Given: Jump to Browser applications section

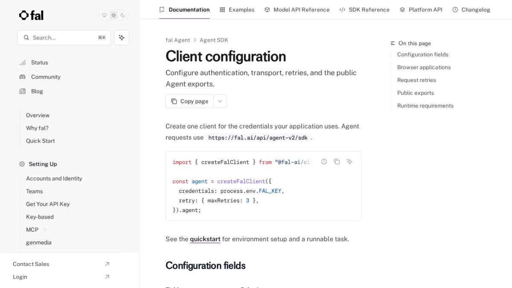Looking at the screenshot, I should click(424, 67).
